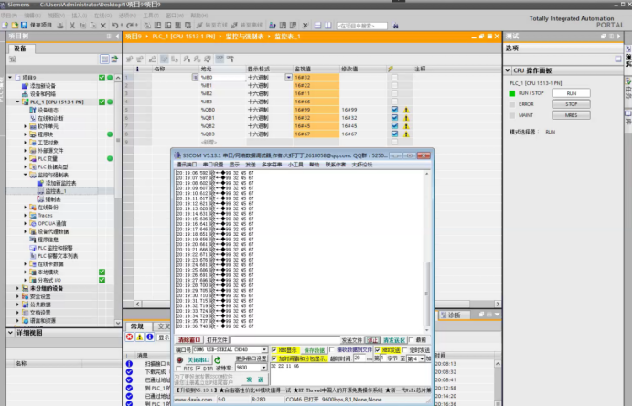Click the project tree vertical scrollbar
This screenshot has height=406, width=633.
coord(118,199)
